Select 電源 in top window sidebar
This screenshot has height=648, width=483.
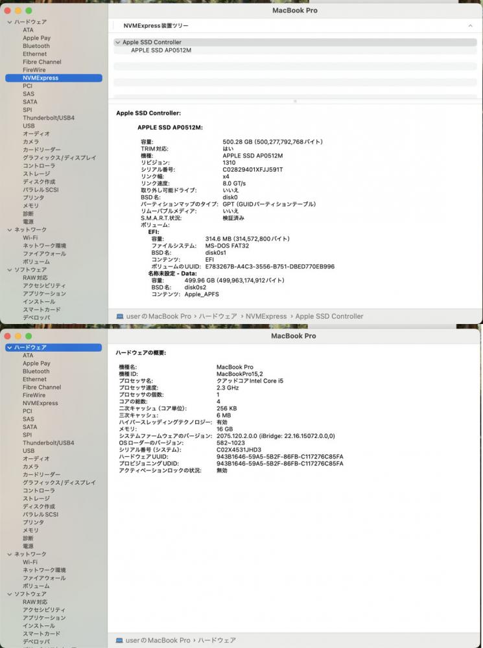tap(28, 222)
